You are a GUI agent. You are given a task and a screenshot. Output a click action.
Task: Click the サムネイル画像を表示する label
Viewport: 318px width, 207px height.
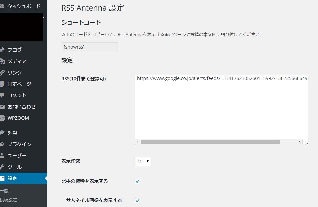94,200
